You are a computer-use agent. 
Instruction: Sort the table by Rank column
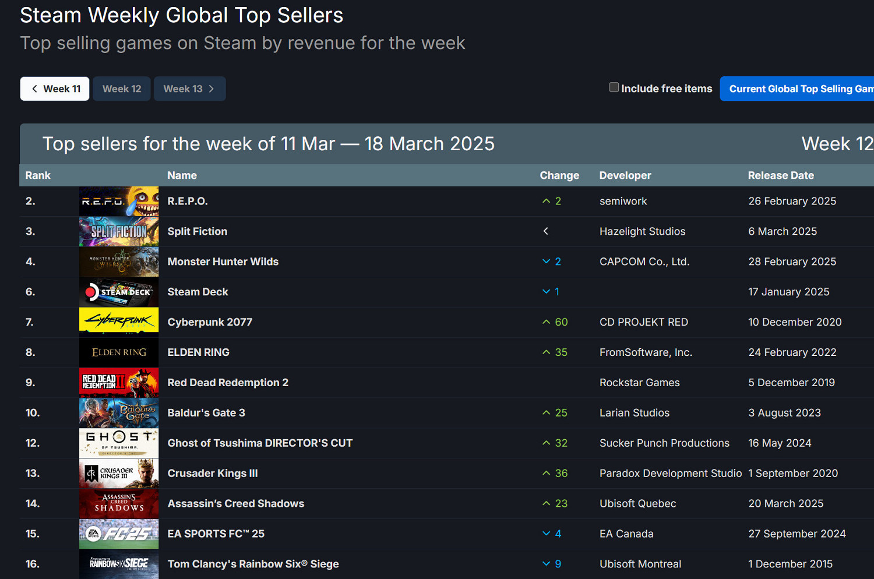click(x=38, y=175)
